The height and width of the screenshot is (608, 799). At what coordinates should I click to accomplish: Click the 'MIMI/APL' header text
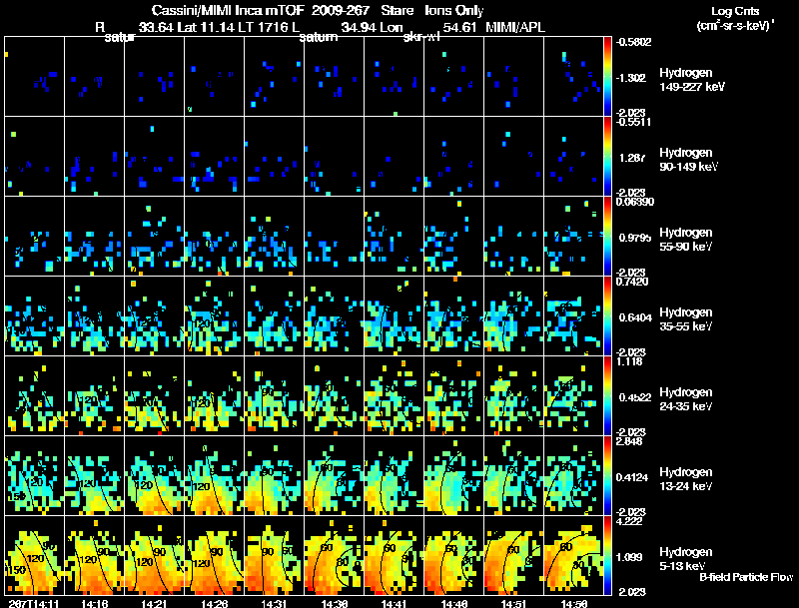coord(515,27)
